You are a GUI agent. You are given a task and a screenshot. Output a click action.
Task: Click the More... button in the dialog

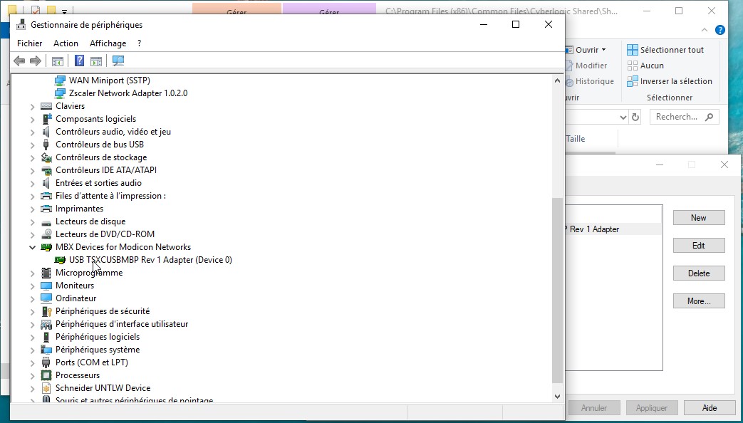pos(699,301)
